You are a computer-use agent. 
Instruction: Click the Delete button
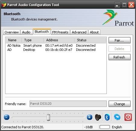pos(119,49)
